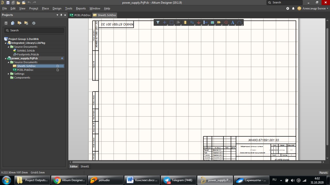Switch to the PCB1.PcbDoc document tab

coord(80,15)
